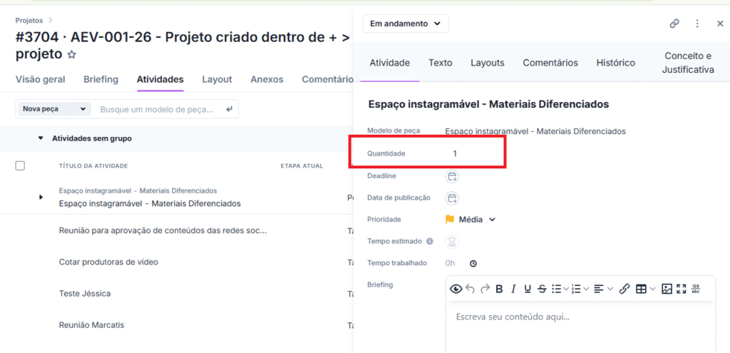
Task: Open the Prioridade Média dropdown
Action: tap(471, 220)
